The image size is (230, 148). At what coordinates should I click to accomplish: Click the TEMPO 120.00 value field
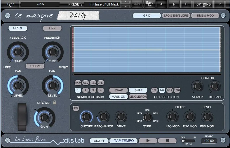(x=209, y=141)
